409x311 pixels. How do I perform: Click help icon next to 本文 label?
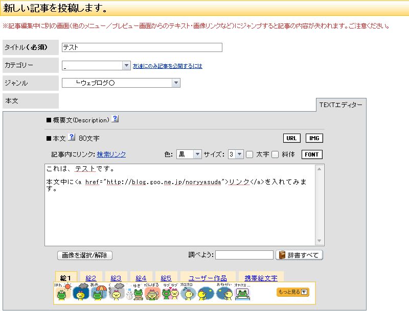pos(72,138)
